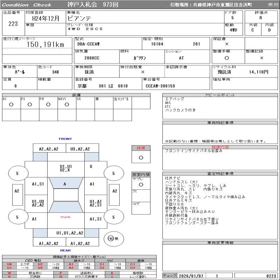
Task: Click the Condition Check header title
Action: coord(27,5)
